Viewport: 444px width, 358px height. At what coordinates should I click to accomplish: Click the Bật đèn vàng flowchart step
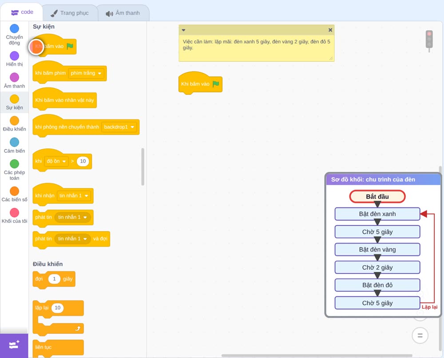pyautogui.click(x=377, y=250)
